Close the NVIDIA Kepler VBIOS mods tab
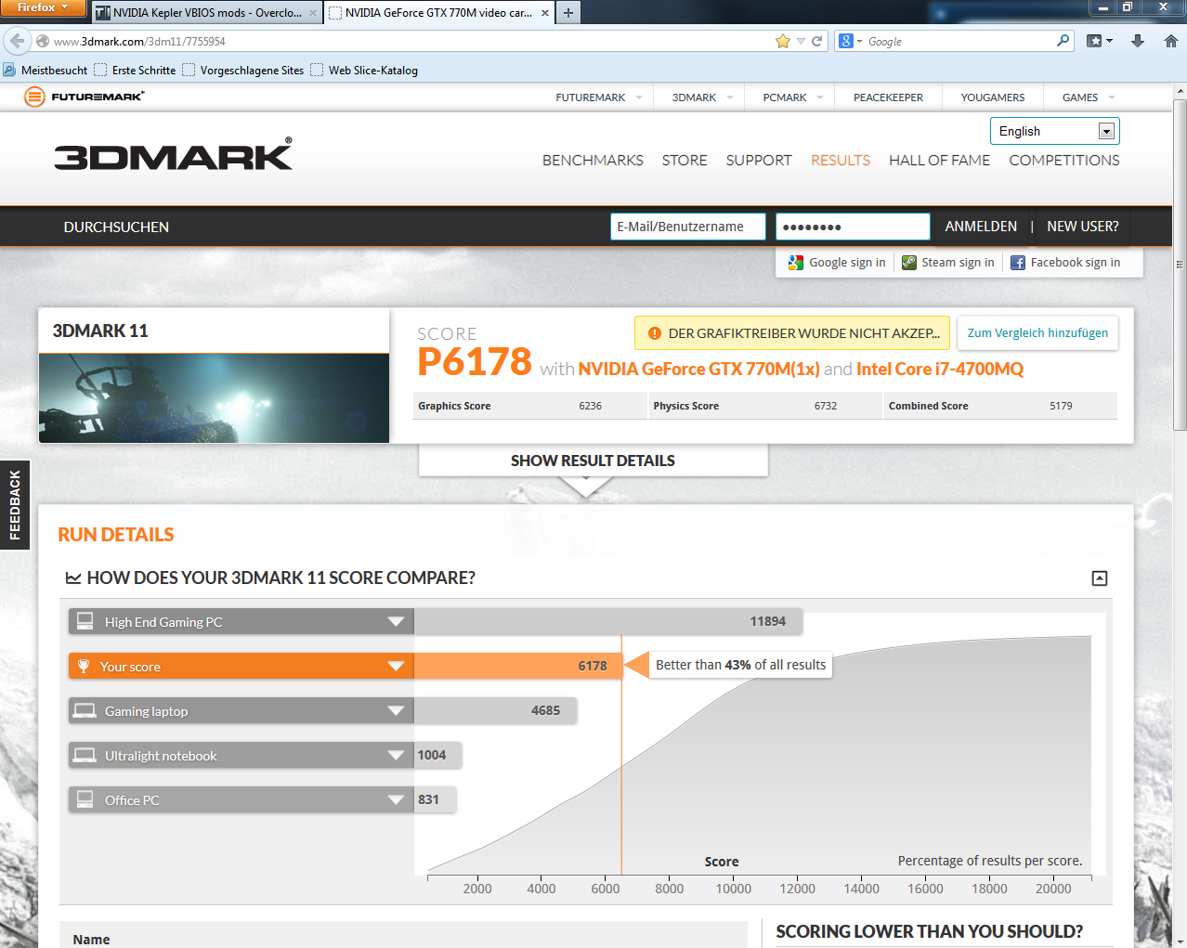The width and height of the screenshot is (1187, 948). 313,13
